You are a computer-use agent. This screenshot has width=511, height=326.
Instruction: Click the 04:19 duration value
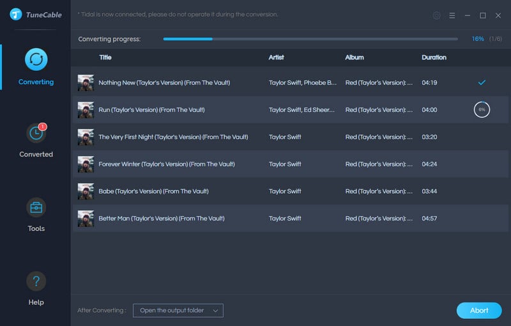(x=429, y=82)
